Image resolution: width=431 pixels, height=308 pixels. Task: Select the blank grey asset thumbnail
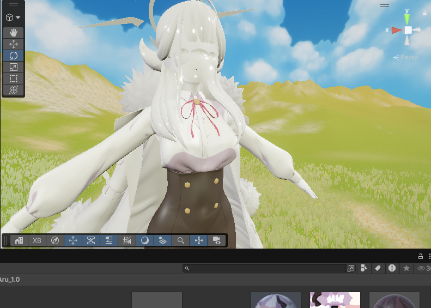(157, 300)
